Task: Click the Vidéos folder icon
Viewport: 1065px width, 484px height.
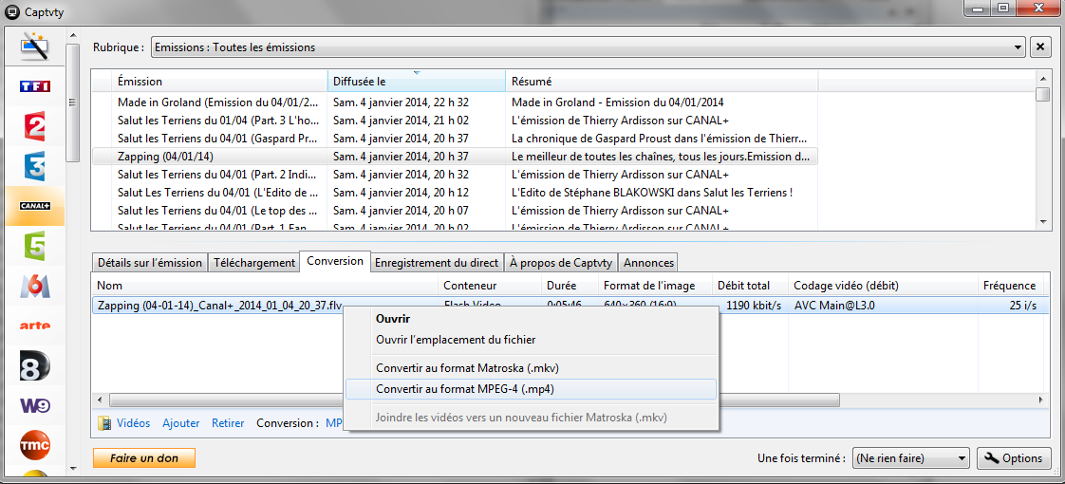Action: (x=103, y=423)
